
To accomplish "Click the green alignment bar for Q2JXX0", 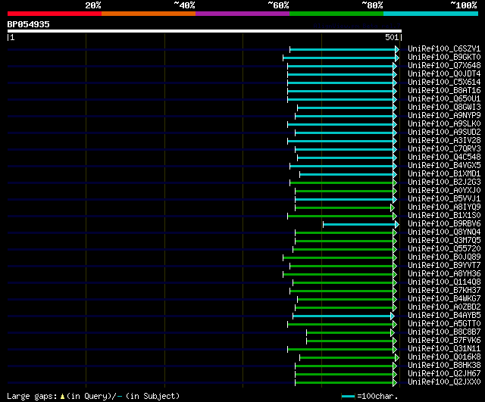I will coord(346,383).
